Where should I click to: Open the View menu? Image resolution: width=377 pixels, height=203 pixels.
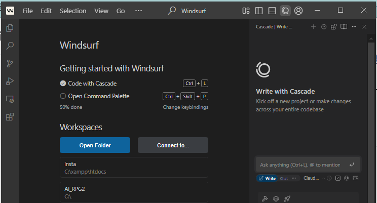[101, 11]
